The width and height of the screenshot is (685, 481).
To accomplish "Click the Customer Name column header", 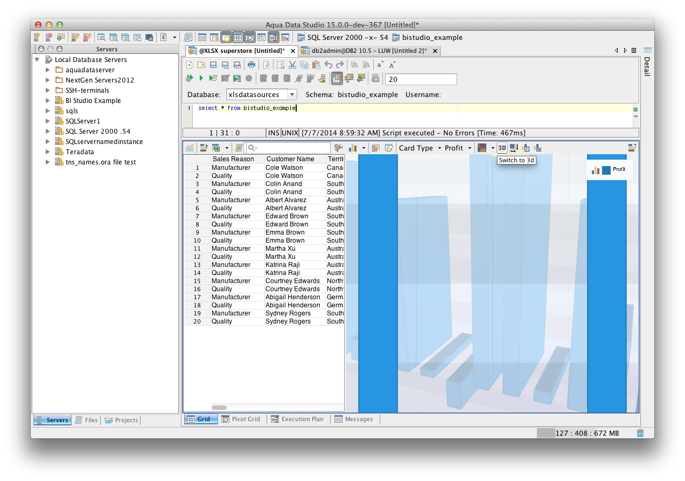I will pos(295,159).
